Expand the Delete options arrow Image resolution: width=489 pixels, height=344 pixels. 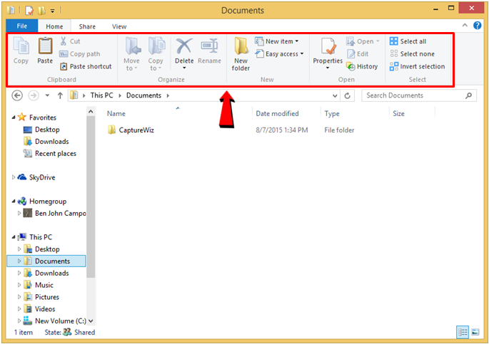pyautogui.click(x=184, y=68)
